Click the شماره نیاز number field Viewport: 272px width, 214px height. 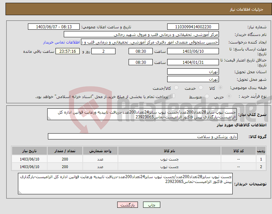click(x=193, y=27)
